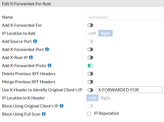Disable the Add X-Forwarded-Proto toggle
This screenshot has width=164, height=122.
coord(90,66)
